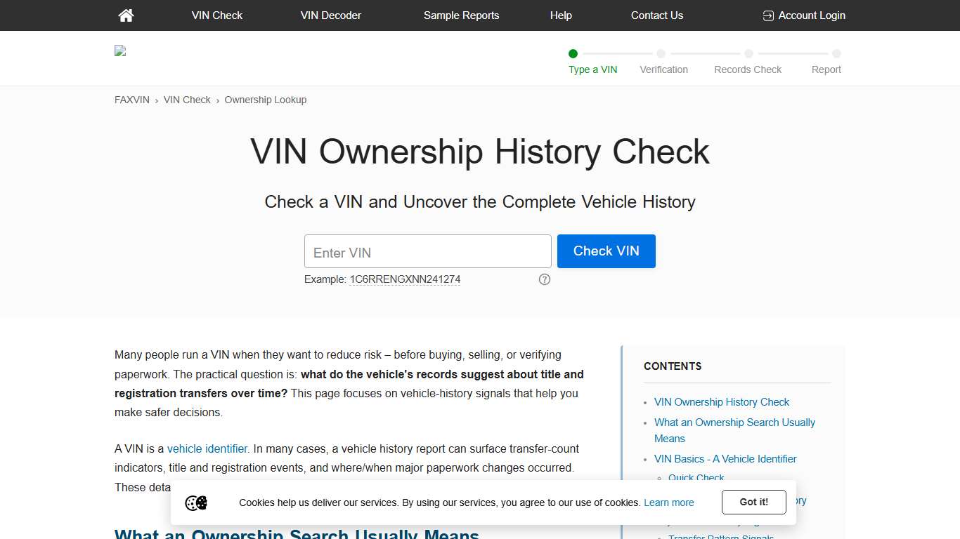The image size is (960, 539).
Task: Click the cookie icon in the banner
Action: (196, 503)
